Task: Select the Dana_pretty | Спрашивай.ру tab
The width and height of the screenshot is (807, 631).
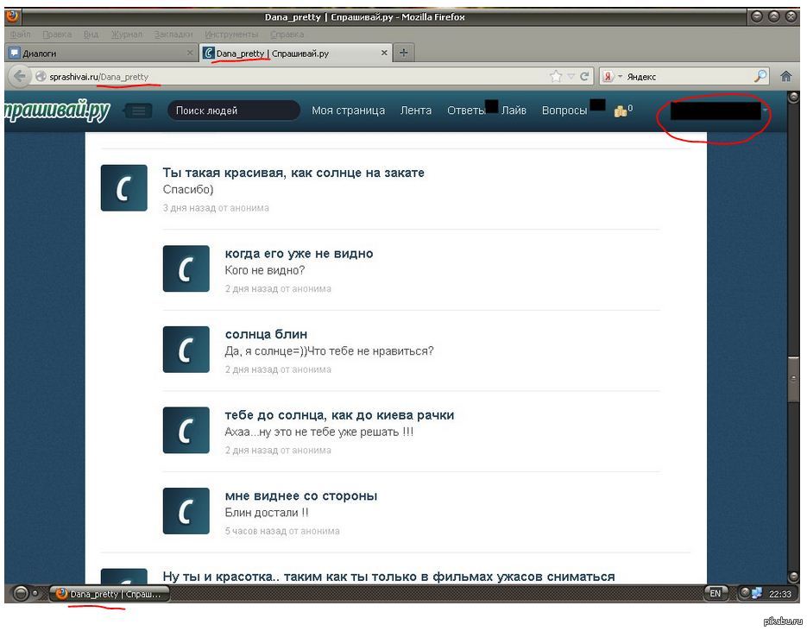Action: click(x=296, y=53)
